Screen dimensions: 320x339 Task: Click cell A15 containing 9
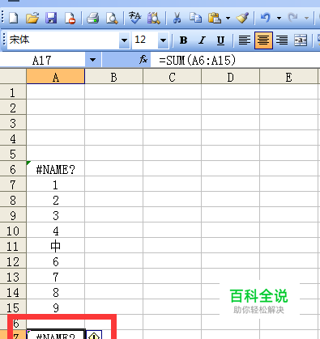(56, 307)
